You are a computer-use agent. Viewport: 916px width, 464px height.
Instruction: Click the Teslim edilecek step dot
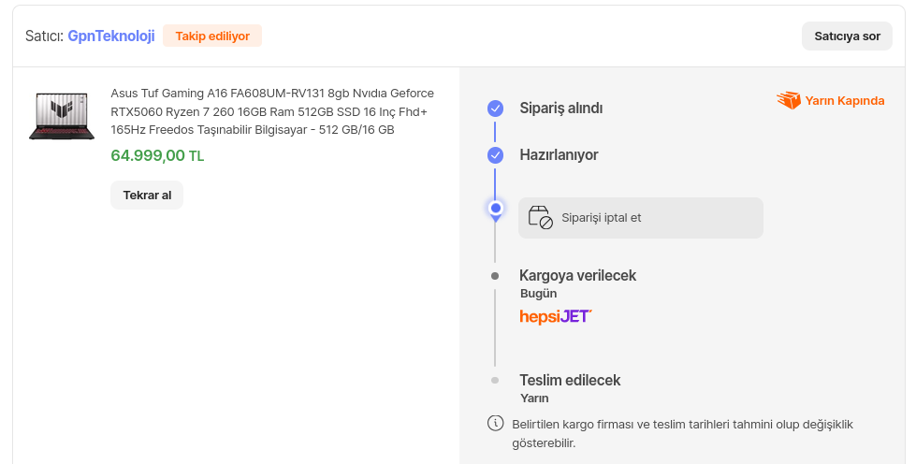tap(495, 381)
